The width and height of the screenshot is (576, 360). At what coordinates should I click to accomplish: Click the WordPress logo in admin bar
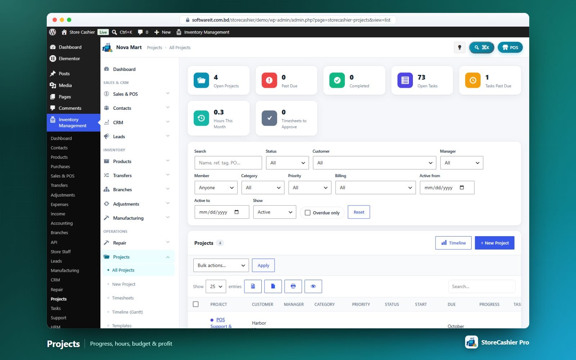tap(53, 32)
